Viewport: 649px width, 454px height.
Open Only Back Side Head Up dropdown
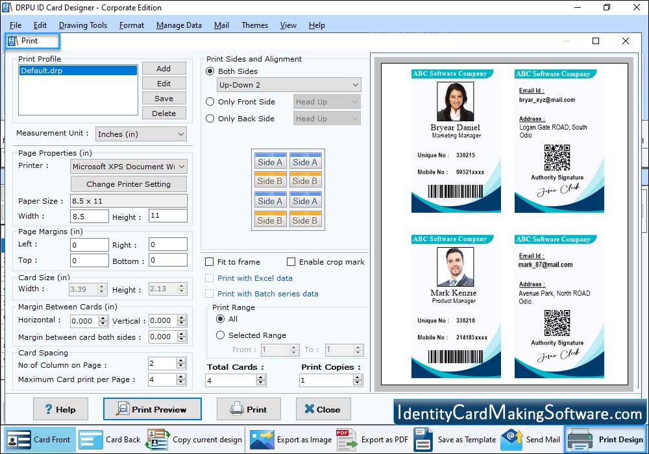coord(327,119)
